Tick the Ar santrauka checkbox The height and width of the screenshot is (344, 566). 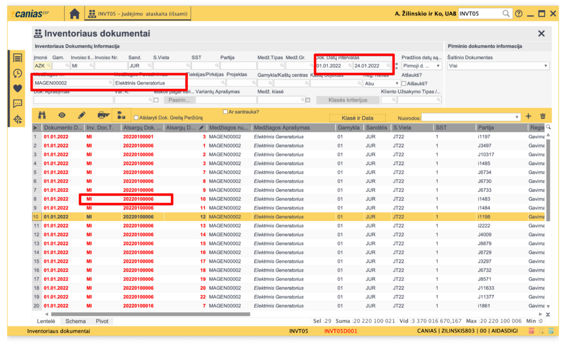pos(225,112)
